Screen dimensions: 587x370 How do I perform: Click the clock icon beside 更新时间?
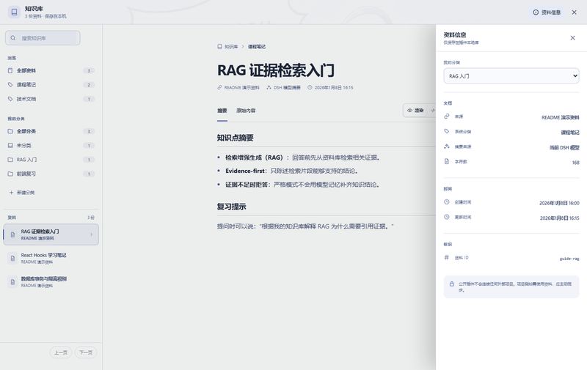(447, 217)
